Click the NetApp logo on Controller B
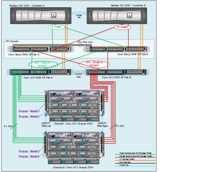Image resolution: width=209 pixels, height=172 pixels. pyautogui.click(x=129, y=16)
